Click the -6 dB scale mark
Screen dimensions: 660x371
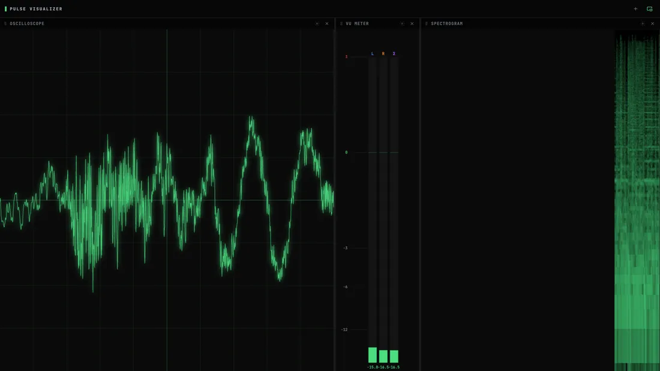(346, 287)
